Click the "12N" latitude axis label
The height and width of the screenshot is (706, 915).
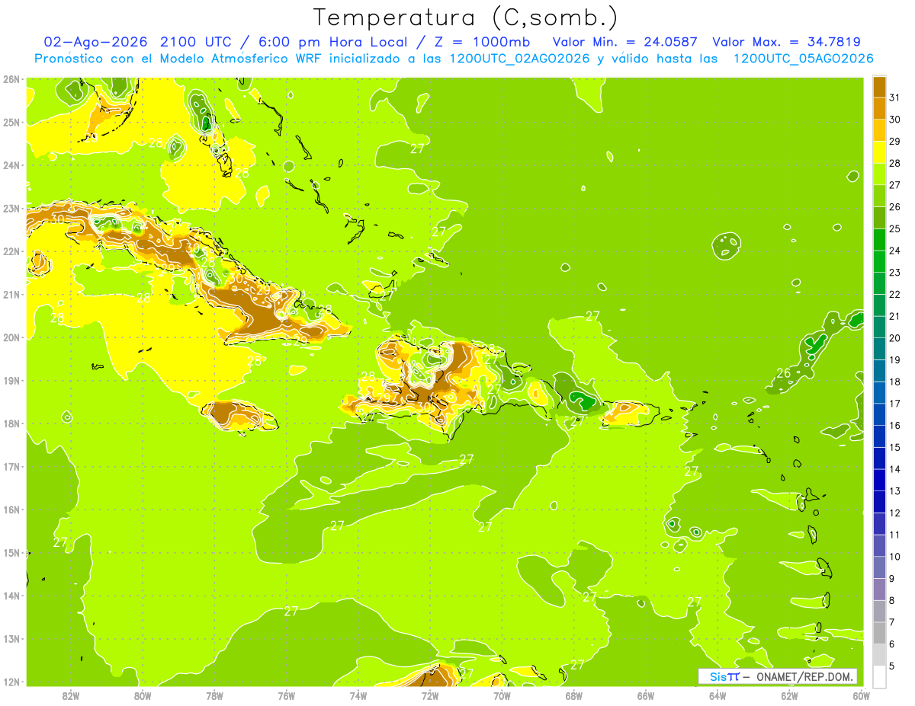(x=11, y=682)
